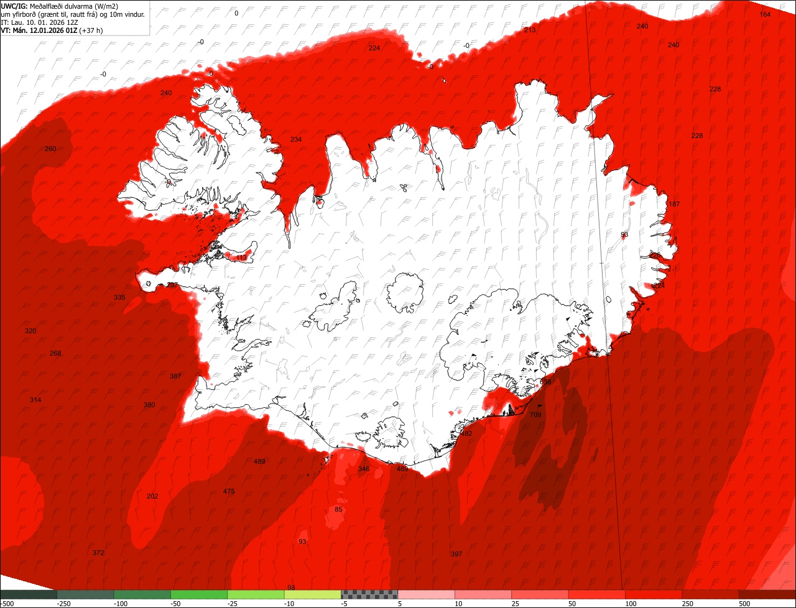Click the legend swatch between -500 and -250
This screenshot has height=608, width=796.
(29, 594)
